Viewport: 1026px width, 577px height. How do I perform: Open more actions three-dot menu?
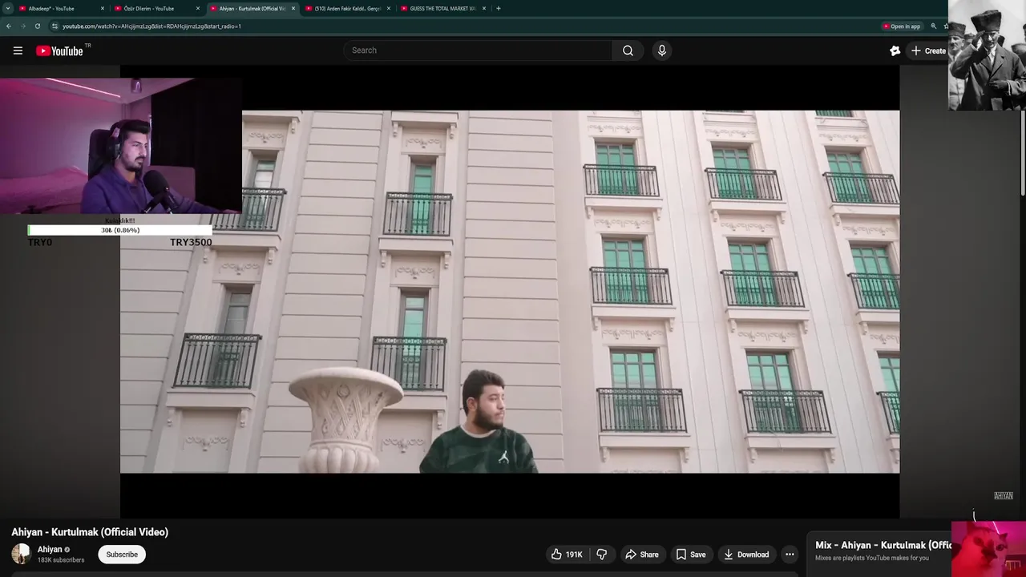790,555
